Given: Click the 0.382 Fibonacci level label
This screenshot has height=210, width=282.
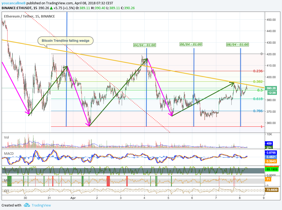Looking at the screenshot, I should click(x=258, y=81).
